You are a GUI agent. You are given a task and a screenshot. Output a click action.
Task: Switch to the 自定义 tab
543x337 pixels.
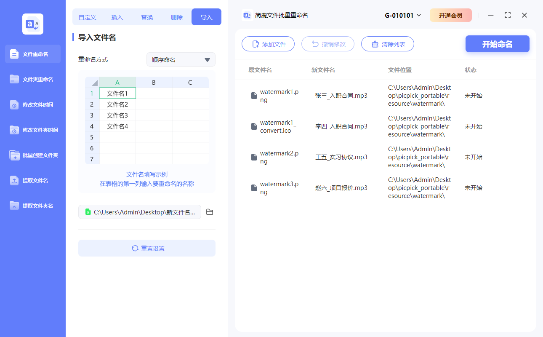tap(87, 17)
